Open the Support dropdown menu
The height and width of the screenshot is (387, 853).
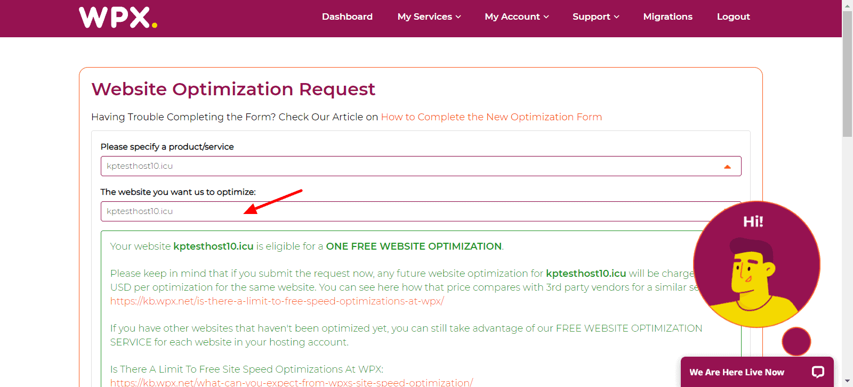click(596, 17)
